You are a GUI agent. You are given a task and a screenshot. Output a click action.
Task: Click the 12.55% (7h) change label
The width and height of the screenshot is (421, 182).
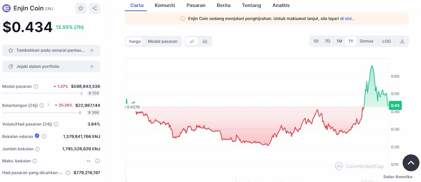(70, 27)
